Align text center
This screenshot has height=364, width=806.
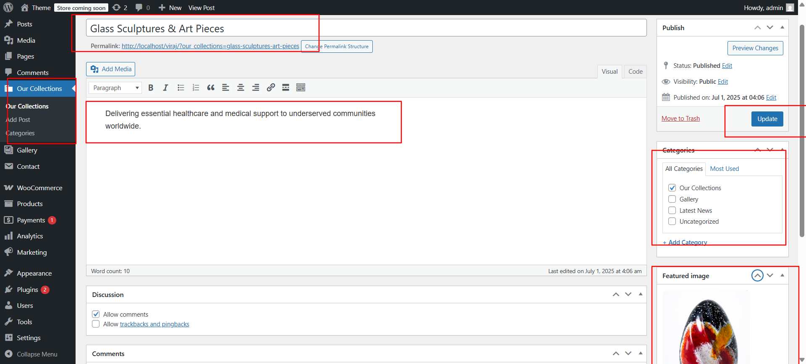click(241, 88)
